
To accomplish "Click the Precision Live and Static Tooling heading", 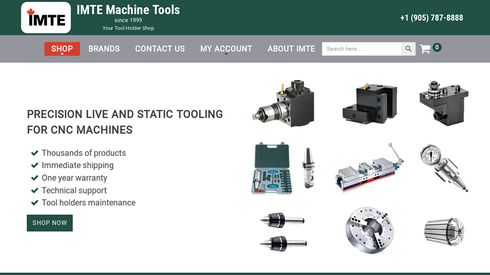I will [125, 122].
